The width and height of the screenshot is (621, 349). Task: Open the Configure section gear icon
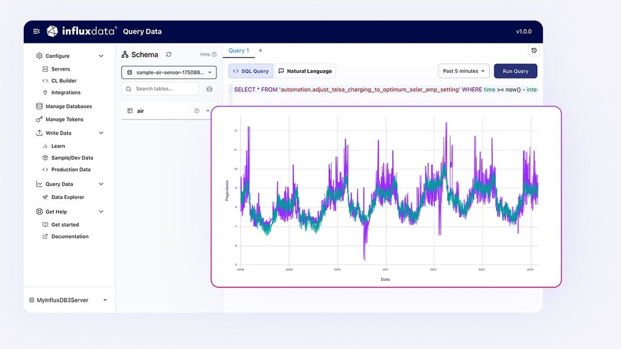[x=39, y=56]
